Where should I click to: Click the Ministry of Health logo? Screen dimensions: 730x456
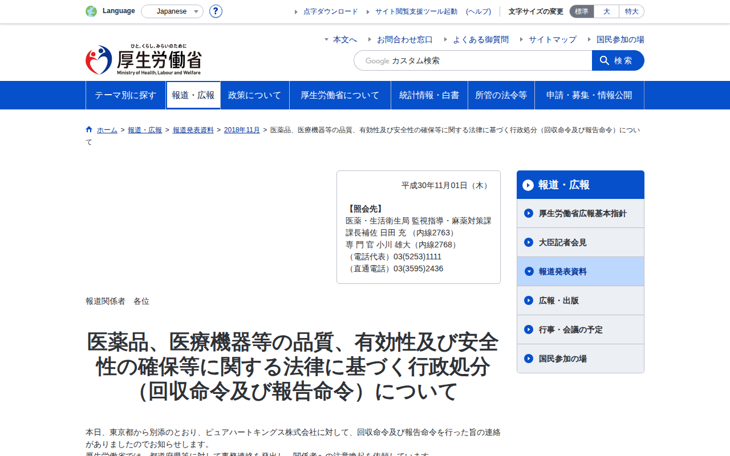143,60
